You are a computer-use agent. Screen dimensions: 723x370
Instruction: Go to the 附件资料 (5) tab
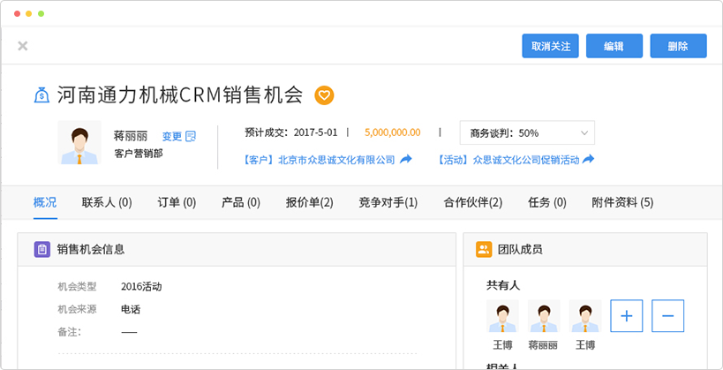pos(622,203)
